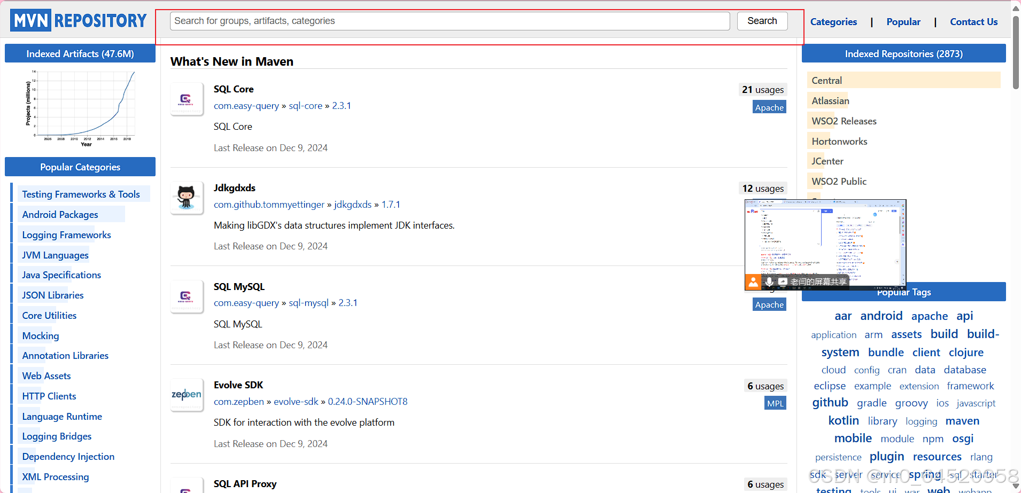Focus the artifact search field
The height and width of the screenshot is (493, 1021).
coord(450,21)
